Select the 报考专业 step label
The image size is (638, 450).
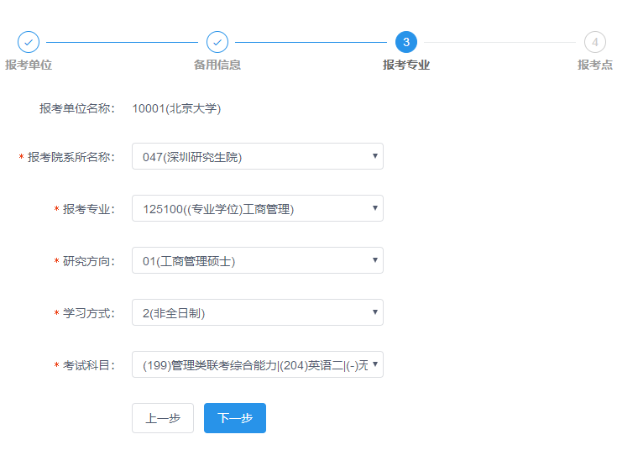(406, 65)
